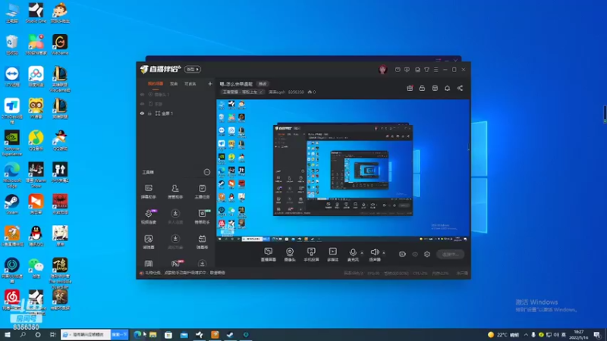Lock the 全屏 1 source

pyautogui.click(x=149, y=113)
